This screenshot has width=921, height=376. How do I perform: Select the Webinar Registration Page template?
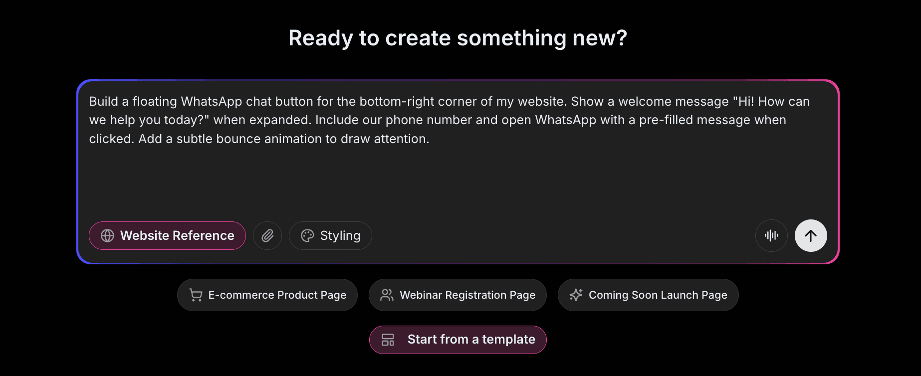click(458, 295)
